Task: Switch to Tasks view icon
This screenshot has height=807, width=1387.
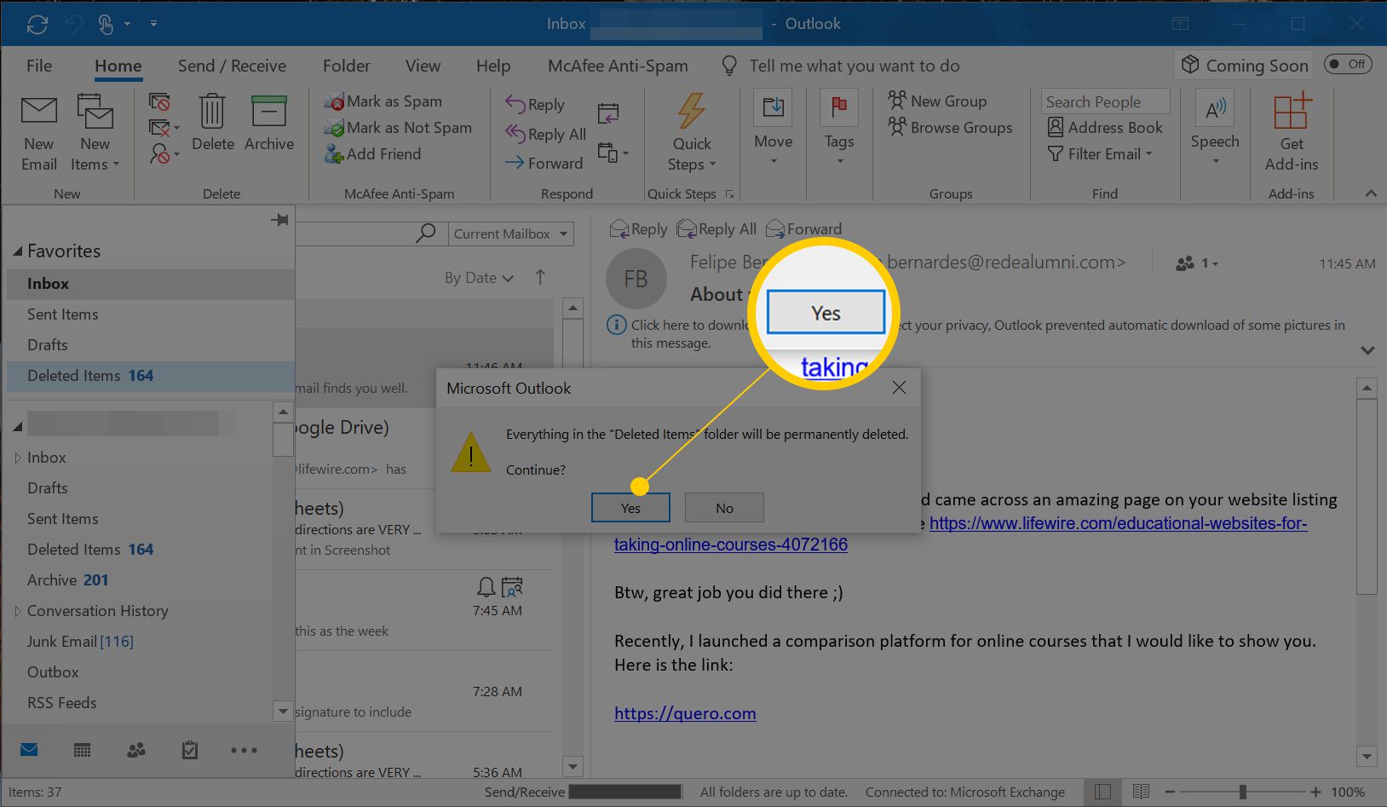Action: pyautogui.click(x=190, y=750)
